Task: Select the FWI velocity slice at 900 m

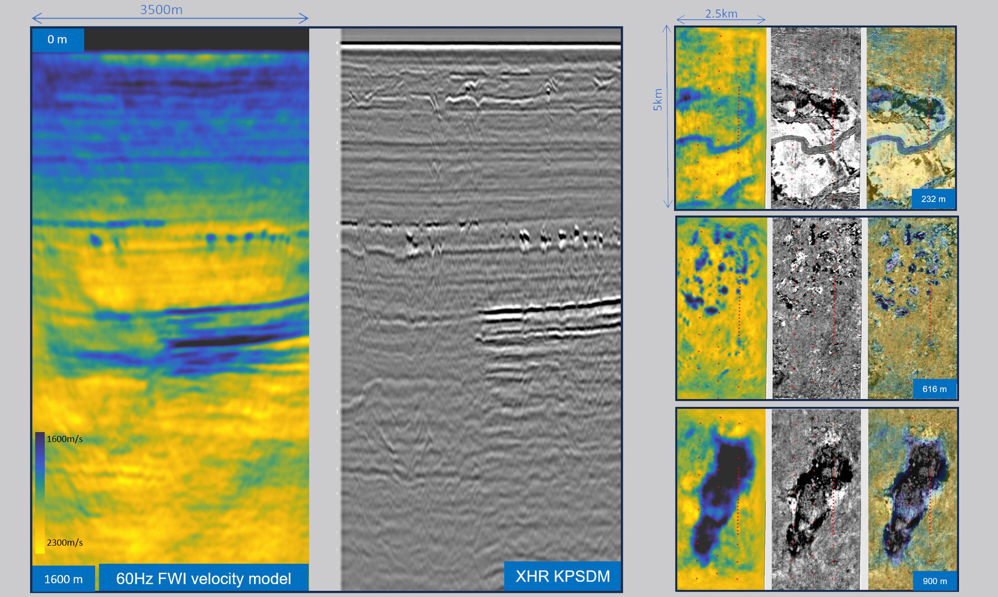Action: tap(721, 499)
